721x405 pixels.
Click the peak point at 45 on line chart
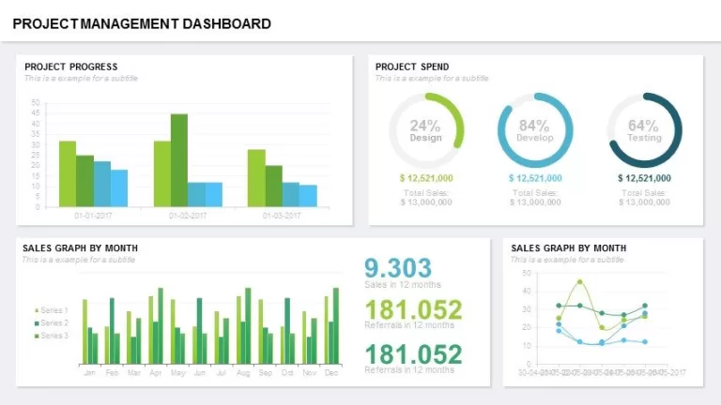(580, 282)
